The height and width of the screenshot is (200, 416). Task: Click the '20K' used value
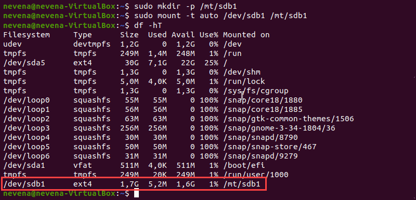coord(160,175)
